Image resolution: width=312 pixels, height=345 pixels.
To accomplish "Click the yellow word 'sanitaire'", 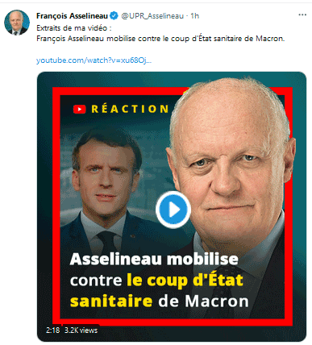I will click(111, 301).
